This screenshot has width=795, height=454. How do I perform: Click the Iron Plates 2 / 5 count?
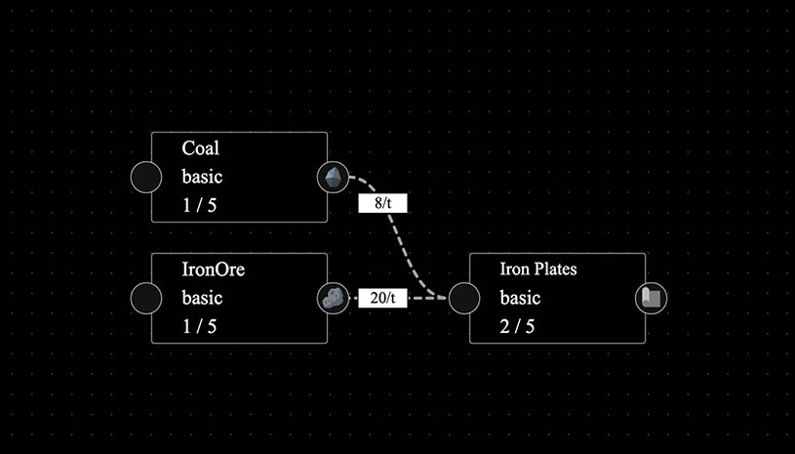[x=517, y=326]
